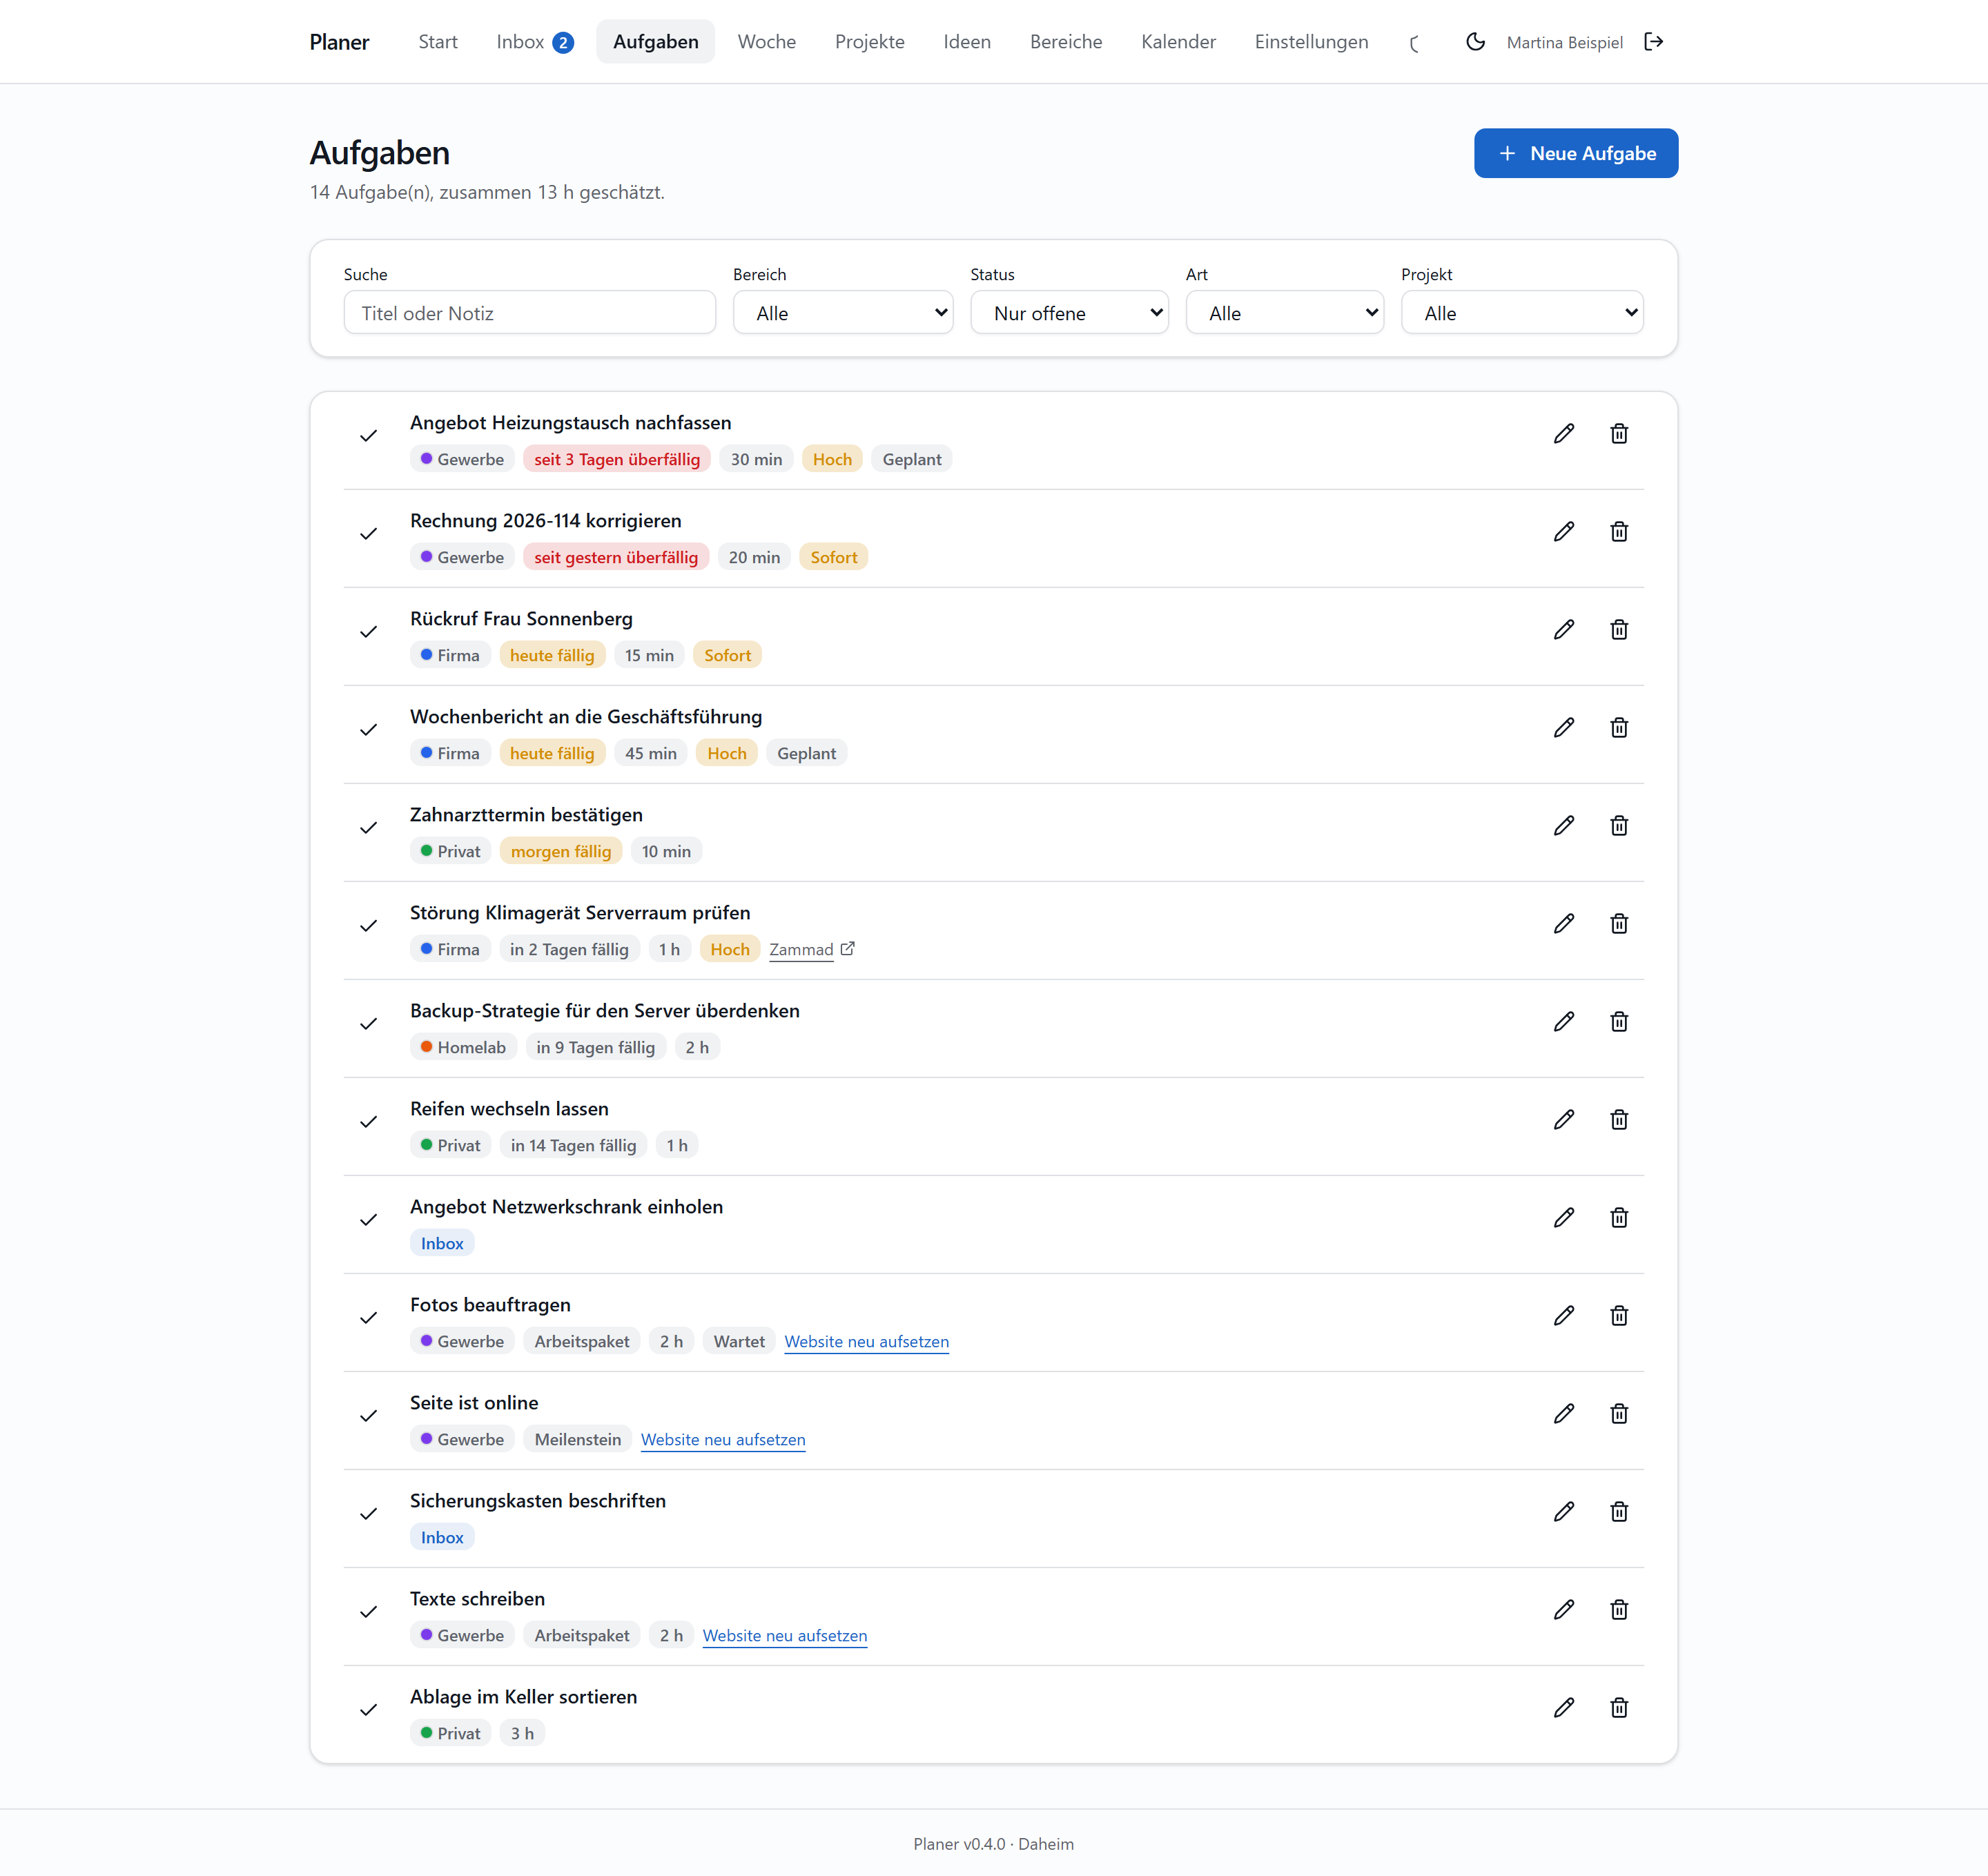Edit the Rückruf Frau Sonnenberg task
1988x1876 pixels.
tap(1564, 630)
